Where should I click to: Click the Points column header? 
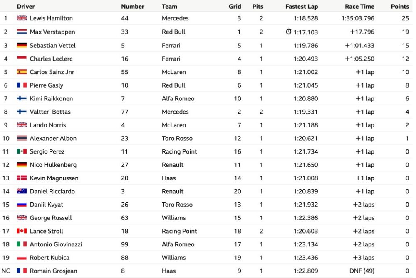point(400,6)
